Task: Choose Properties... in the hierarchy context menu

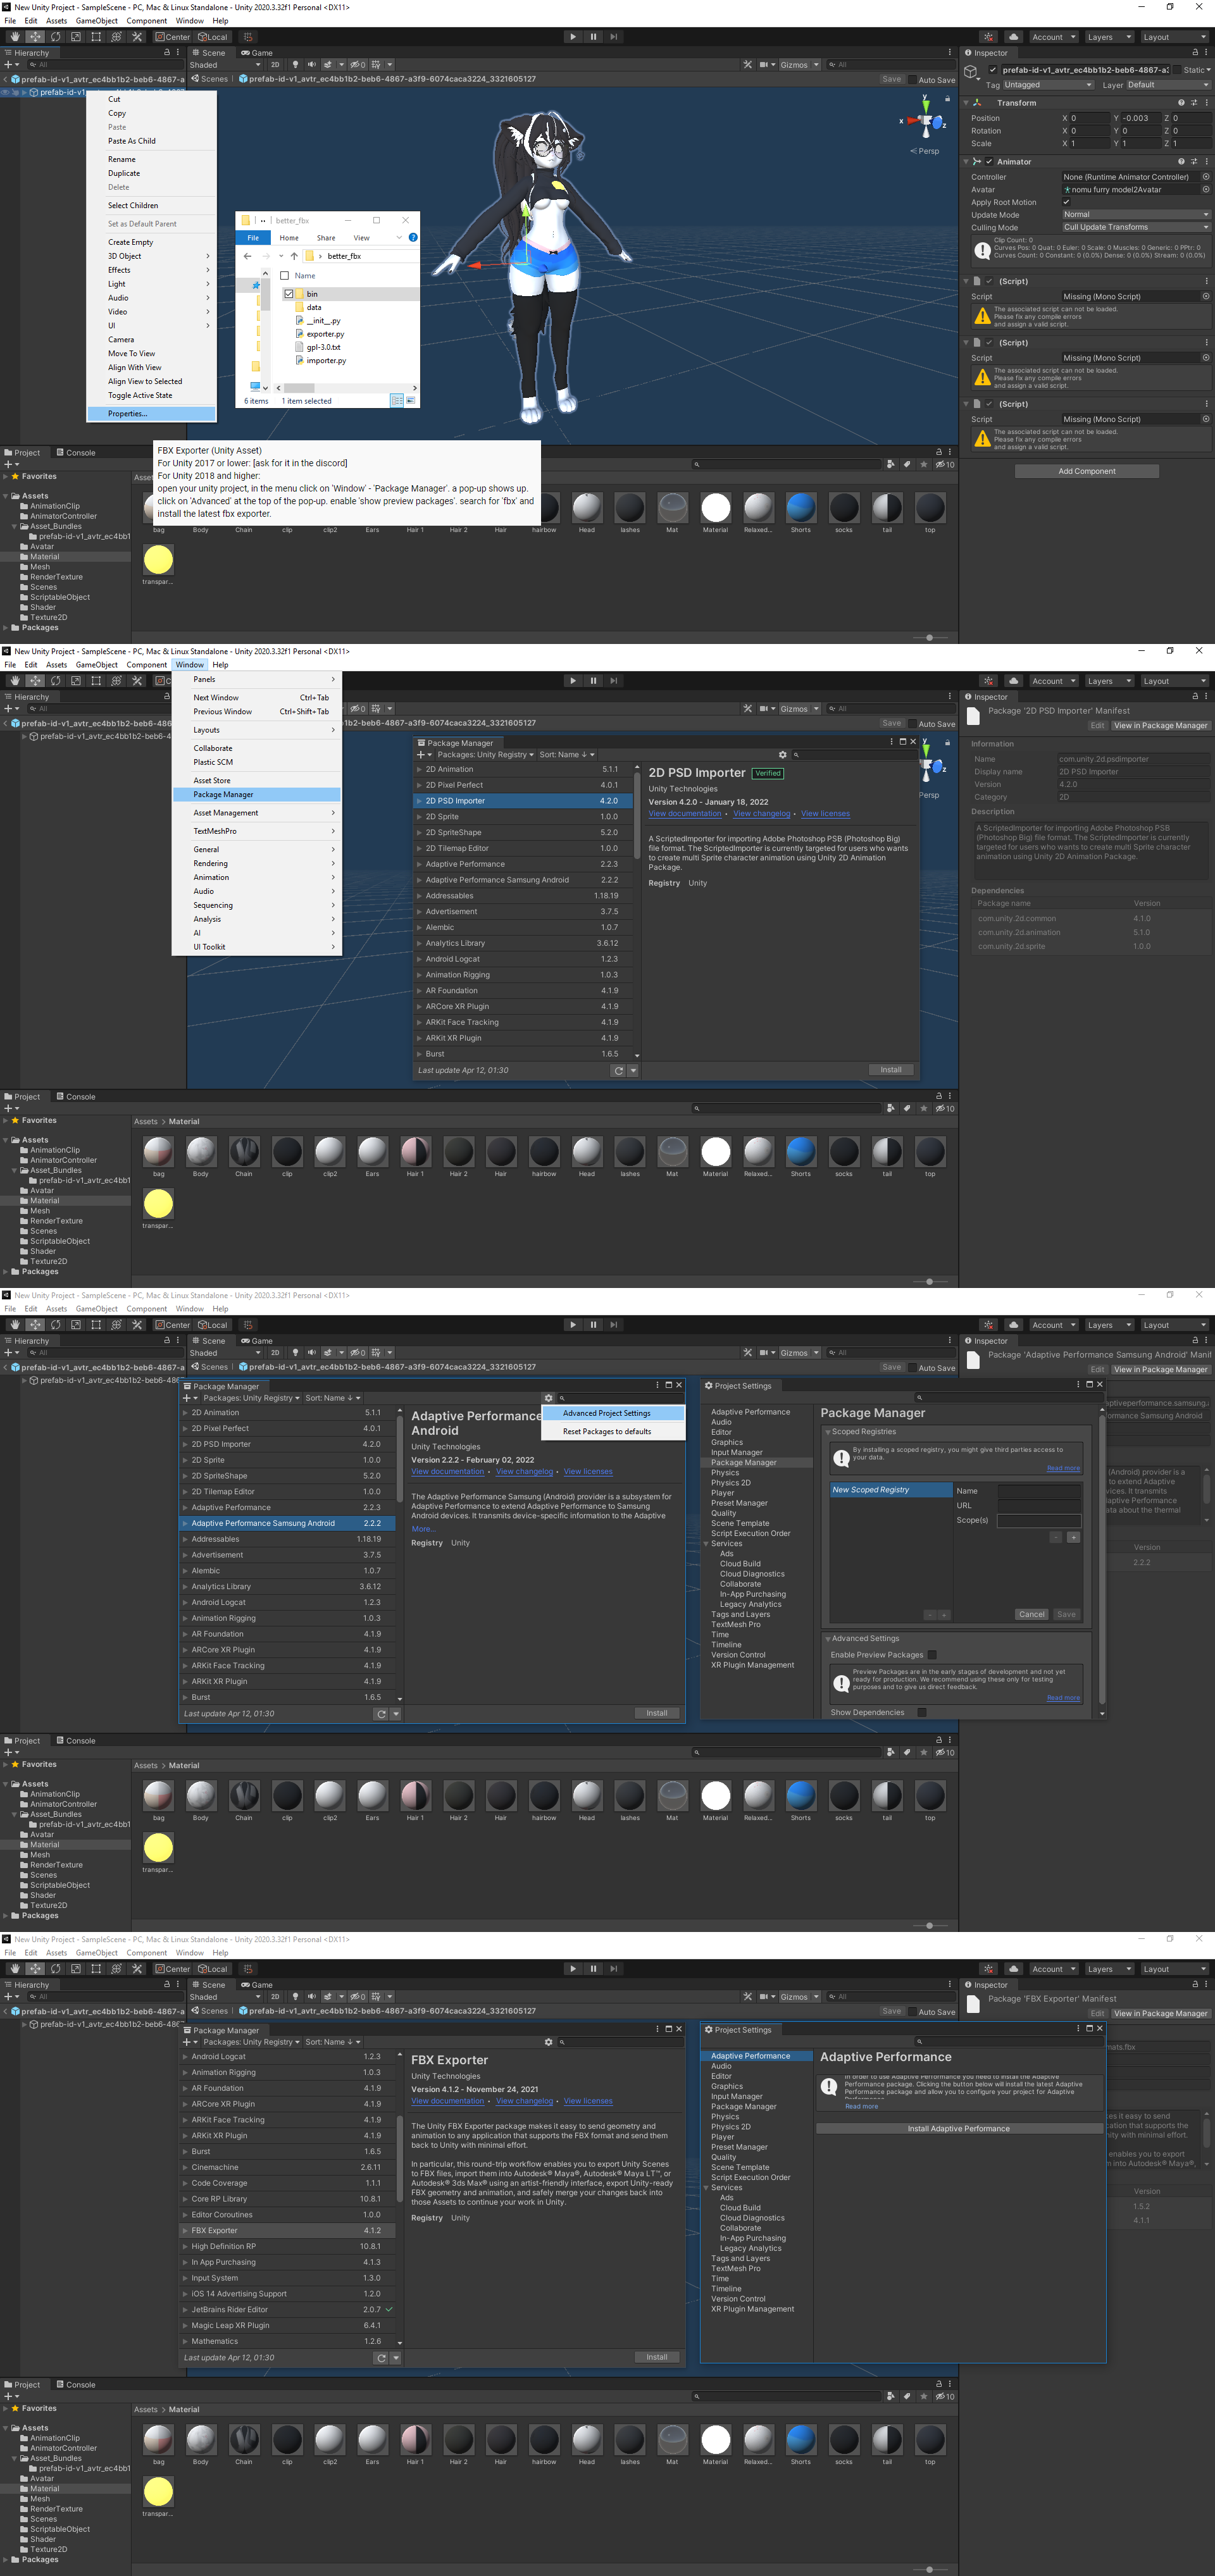Action: click(152, 413)
